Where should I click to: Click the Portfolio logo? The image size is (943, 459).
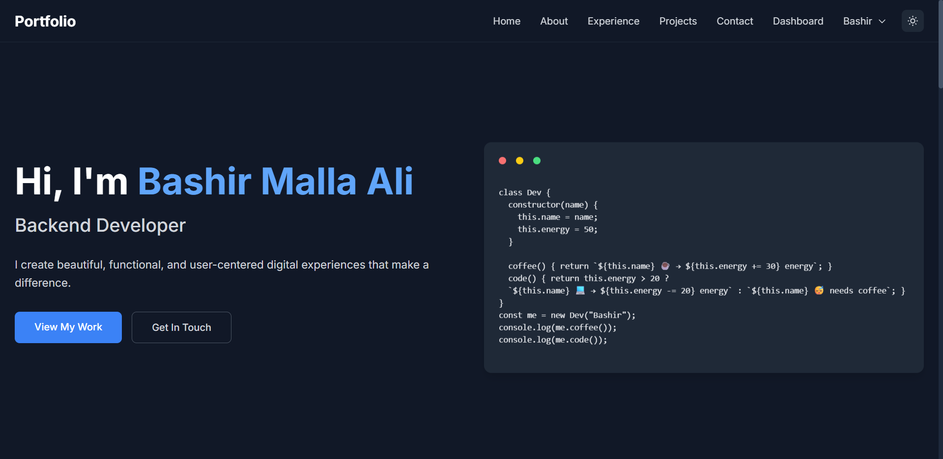pyautogui.click(x=45, y=21)
